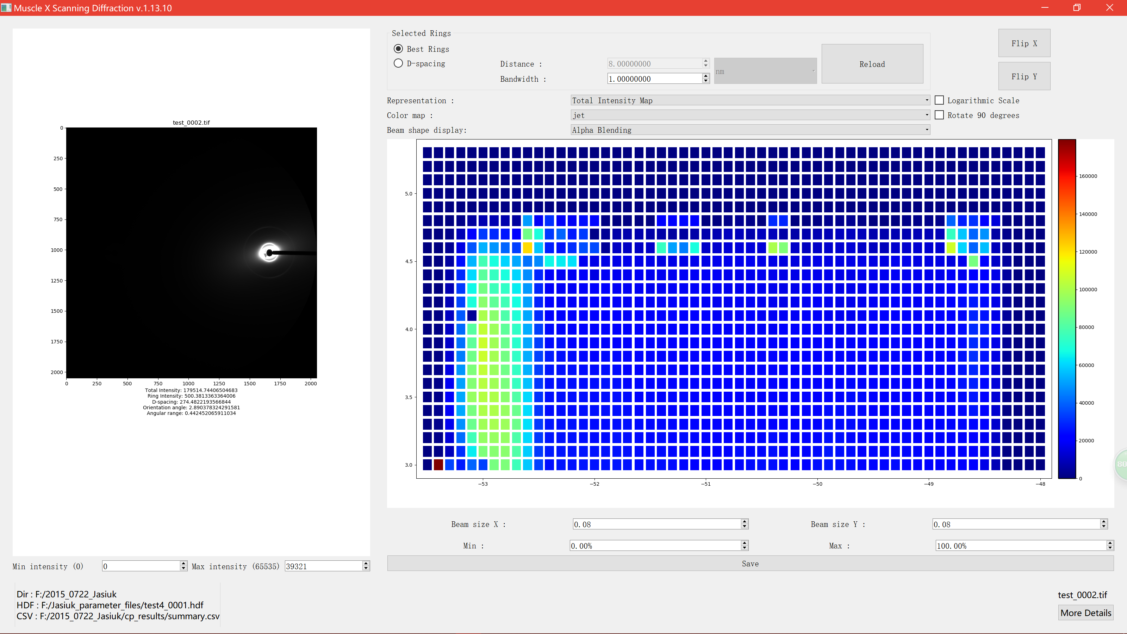Enable the Logarithmic Scale checkbox

click(939, 100)
